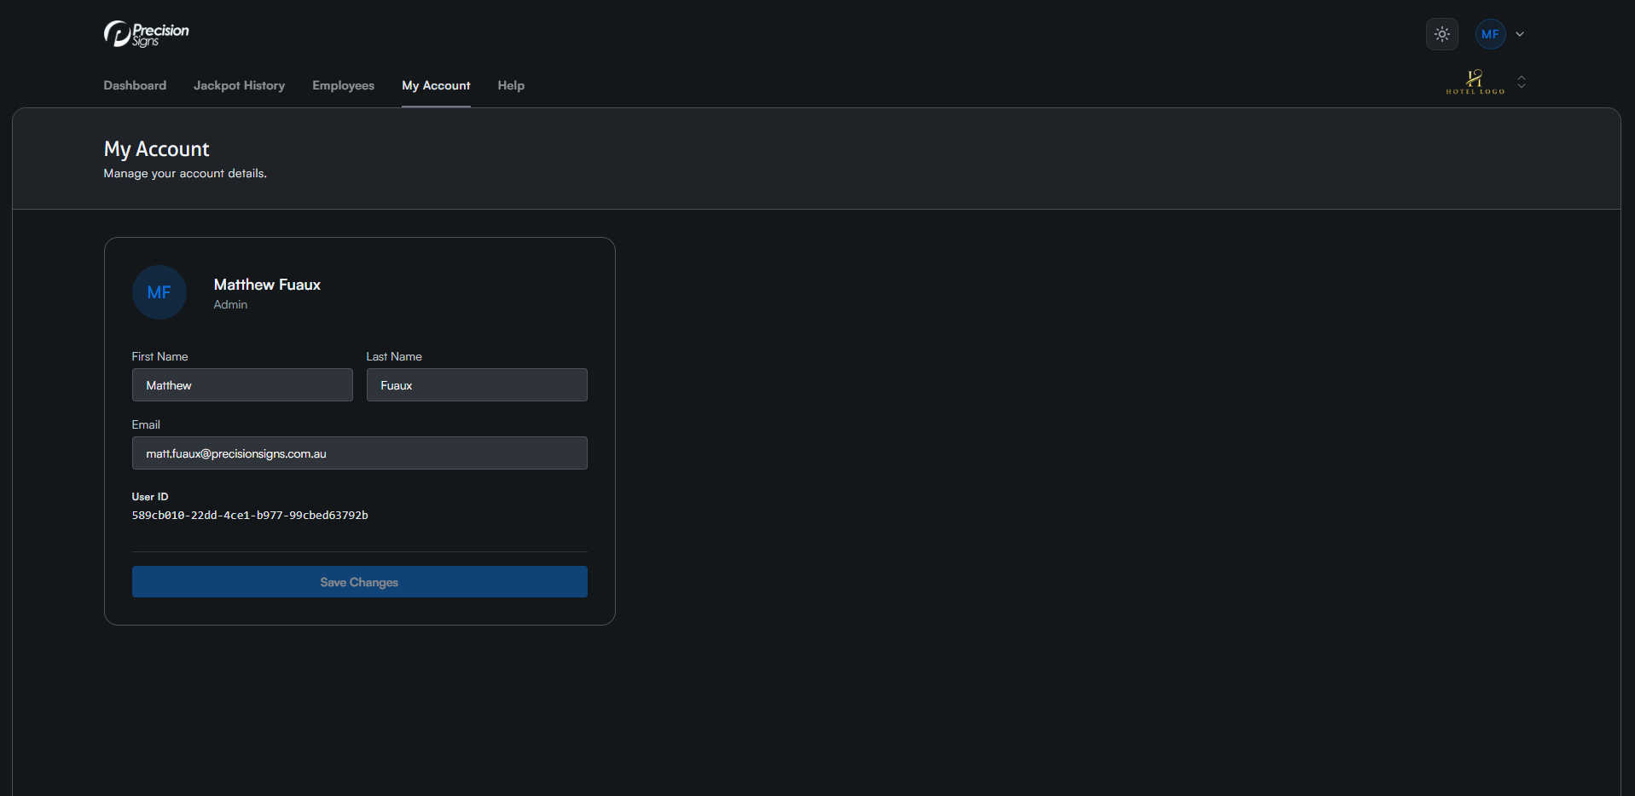Click the Admin role label
Screen dimensions: 1635x796
230,305
